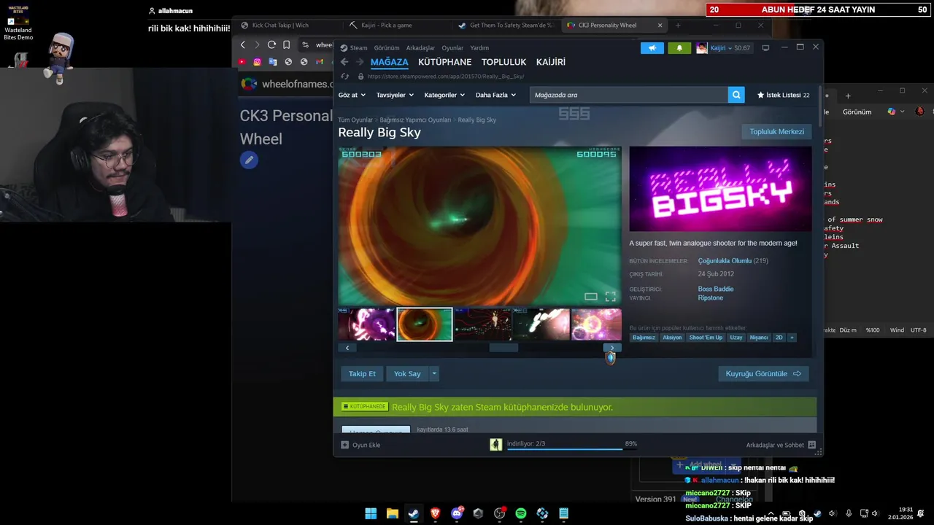The width and height of the screenshot is (934, 525).
Task: Click the magnifier search button in store
Action: click(737, 95)
